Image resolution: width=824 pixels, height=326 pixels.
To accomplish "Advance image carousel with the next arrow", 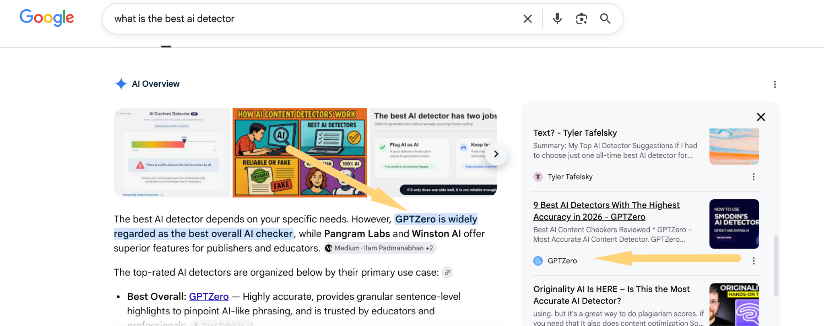I will (496, 154).
